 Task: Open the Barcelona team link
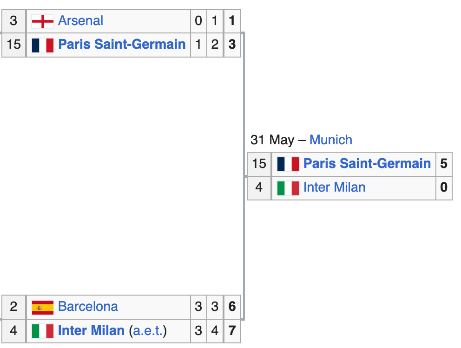click(88, 307)
